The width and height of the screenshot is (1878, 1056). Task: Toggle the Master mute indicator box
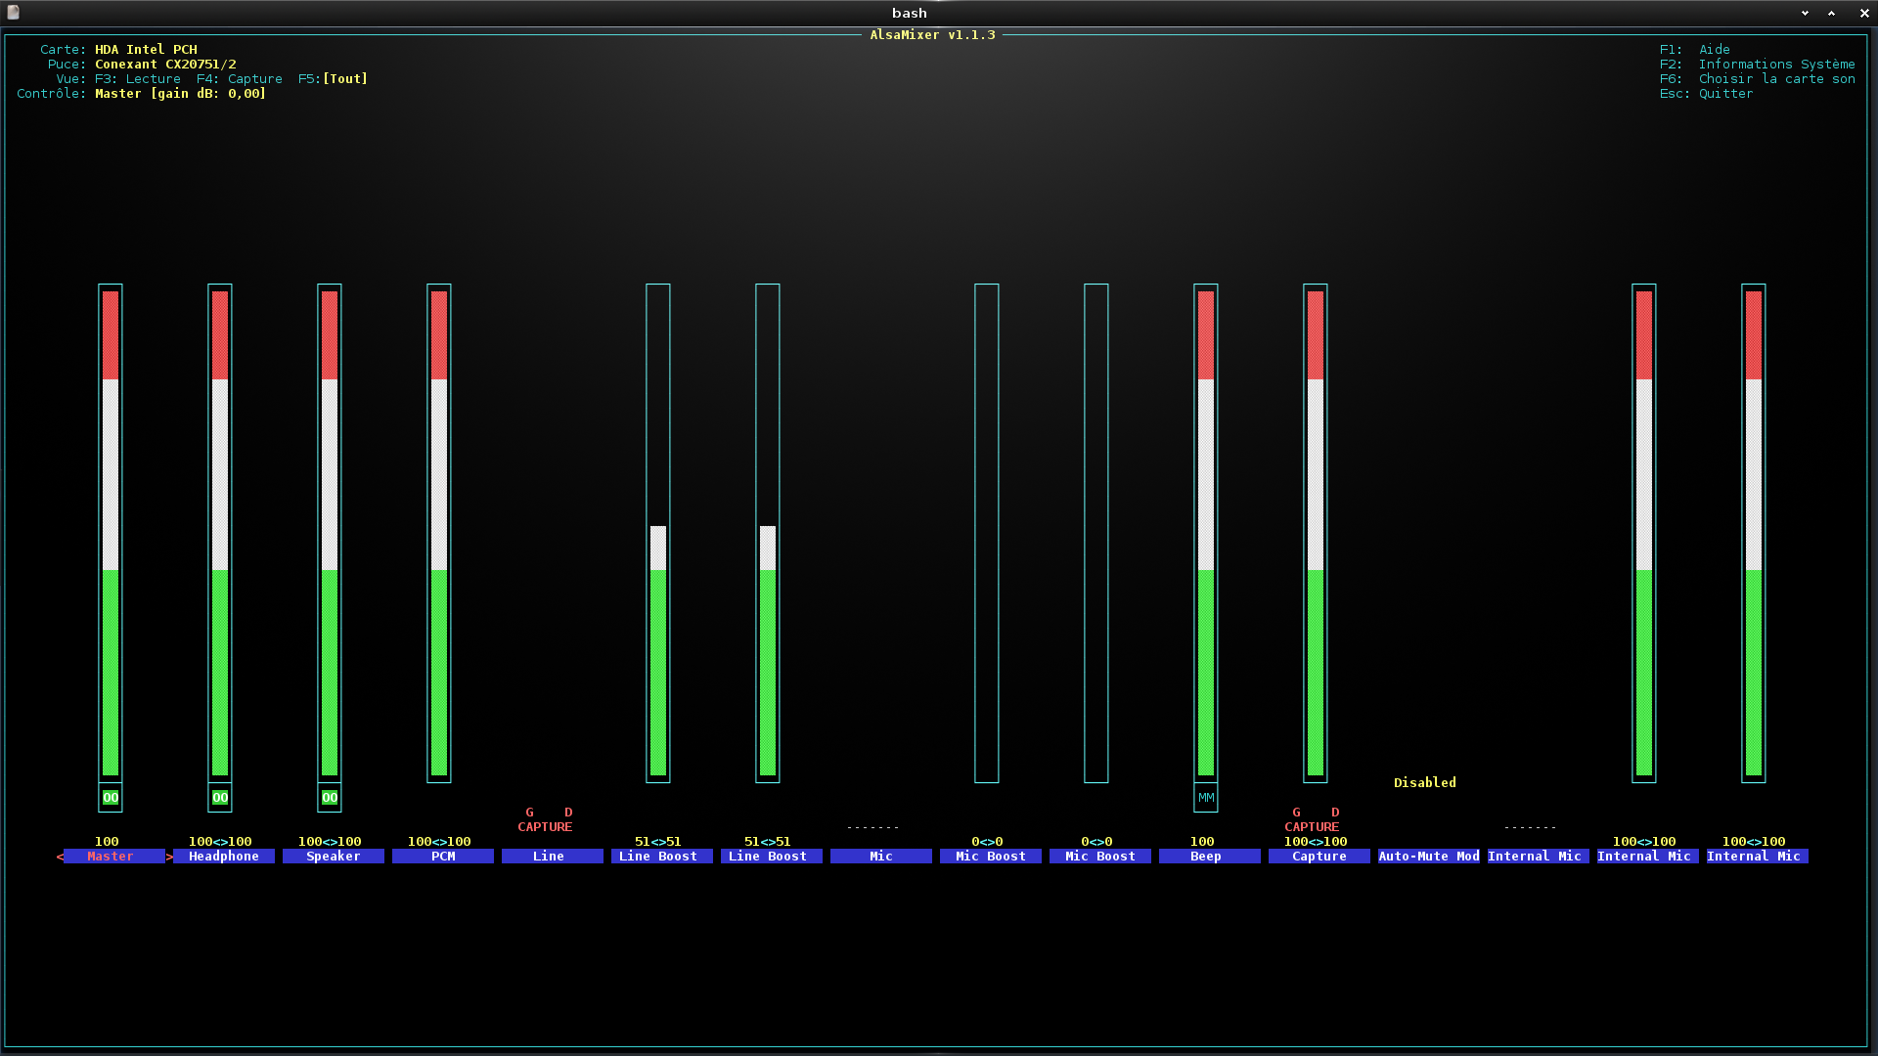coord(111,798)
